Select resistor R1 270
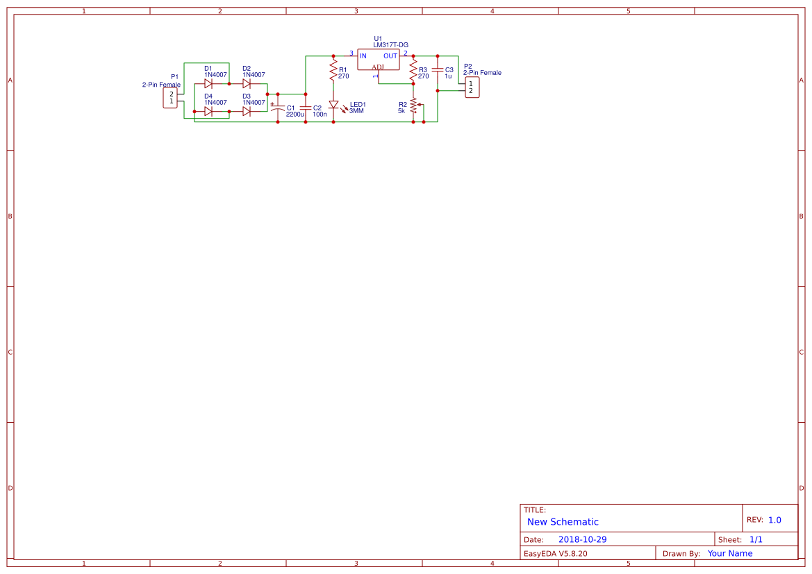 pos(333,70)
